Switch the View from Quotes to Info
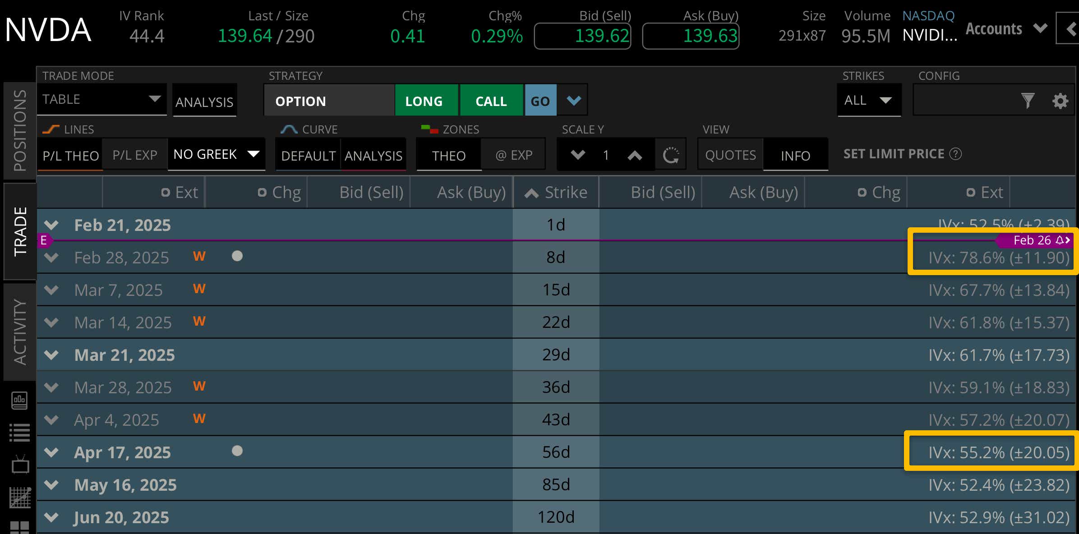The height and width of the screenshot is (534, 1079). point(795,155)
